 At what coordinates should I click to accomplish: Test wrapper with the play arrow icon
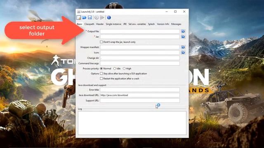pos(102,17)
